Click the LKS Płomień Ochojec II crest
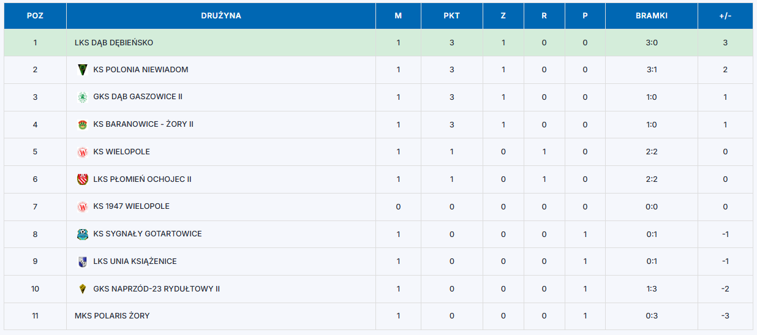 click(x=83, y=179)
